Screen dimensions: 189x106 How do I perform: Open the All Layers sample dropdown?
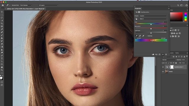click(48, 5)
